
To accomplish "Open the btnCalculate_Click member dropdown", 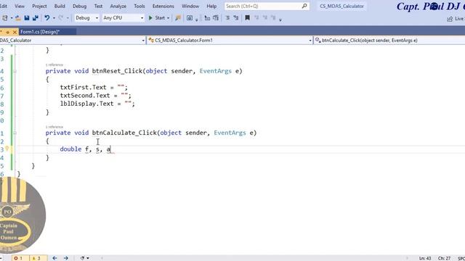I will pos(389,41).
